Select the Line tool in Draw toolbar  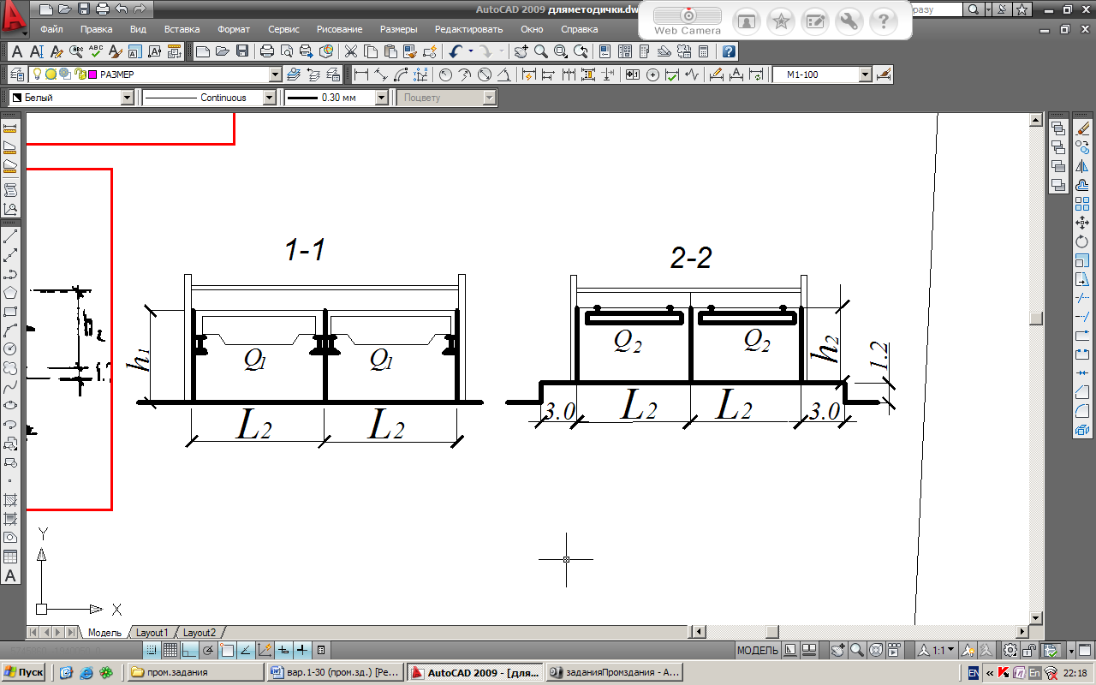point(11,235)
